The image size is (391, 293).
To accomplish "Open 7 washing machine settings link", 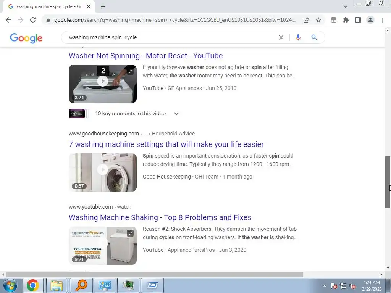I will click(x=166, y=144).
